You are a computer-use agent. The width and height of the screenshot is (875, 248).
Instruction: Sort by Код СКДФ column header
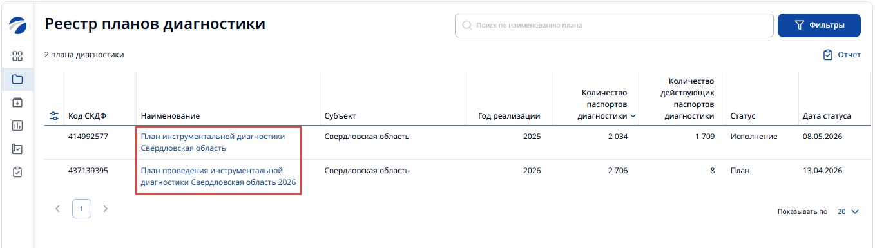point(87,116)
